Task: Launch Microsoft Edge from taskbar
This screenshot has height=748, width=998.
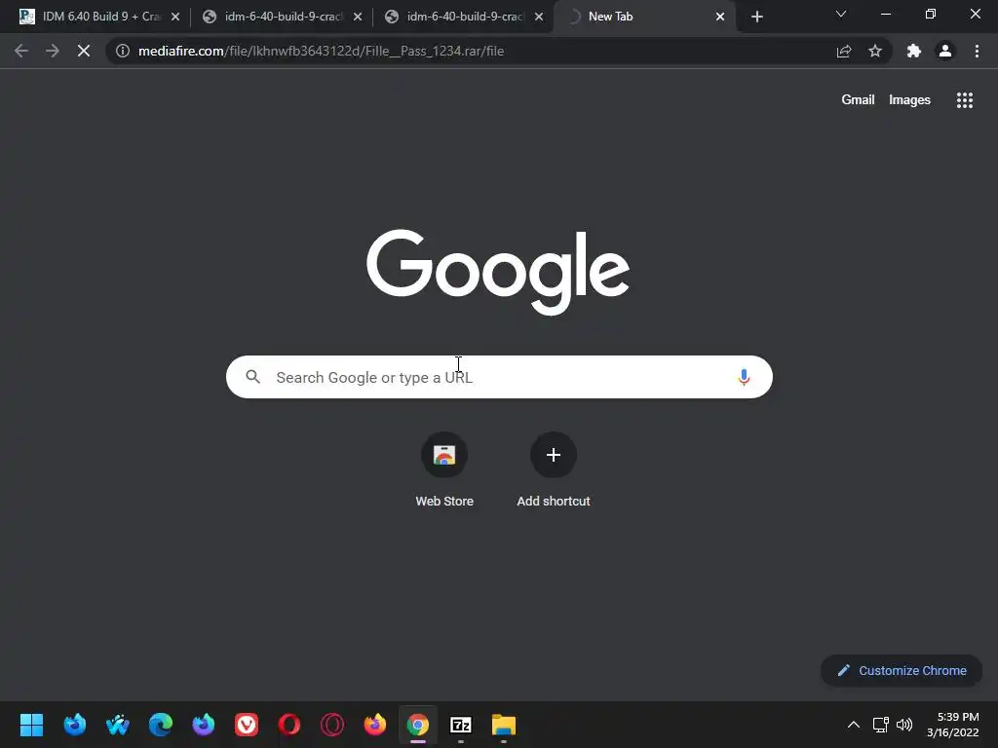Action: [161, 725]
